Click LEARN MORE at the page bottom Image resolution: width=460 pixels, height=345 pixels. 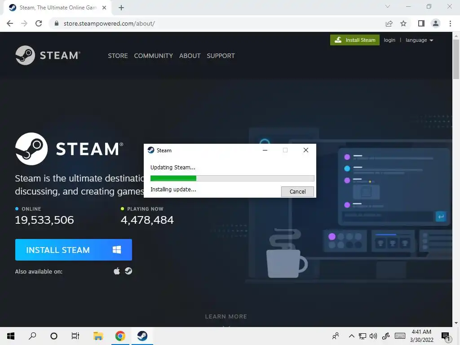(226, 317)
